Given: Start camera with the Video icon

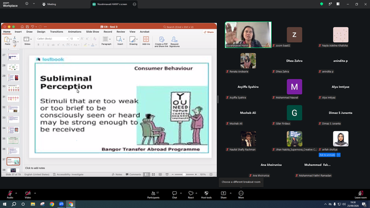Looking at the screenshot, I should (x=28, y=193).
